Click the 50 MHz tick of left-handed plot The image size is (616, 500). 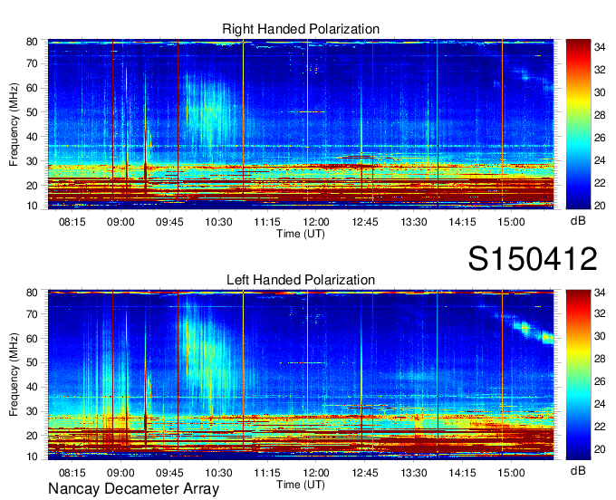click(33, 363)
